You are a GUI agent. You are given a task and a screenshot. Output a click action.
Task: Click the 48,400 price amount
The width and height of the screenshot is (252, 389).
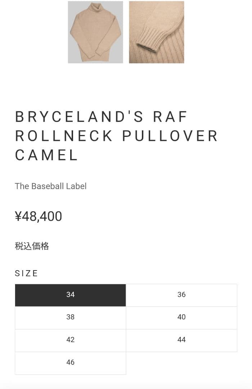(42, 216)
